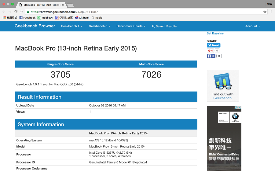Open the browser home page icon
The image size is (275, 171).
pos(22,12)
